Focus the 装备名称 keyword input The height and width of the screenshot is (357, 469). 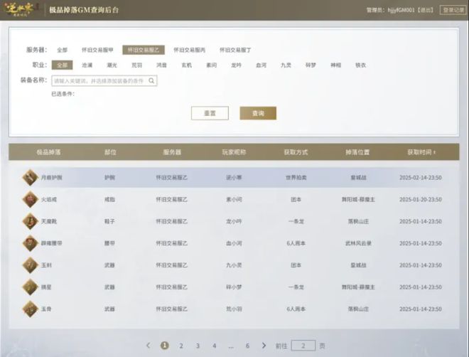point(104,80)
